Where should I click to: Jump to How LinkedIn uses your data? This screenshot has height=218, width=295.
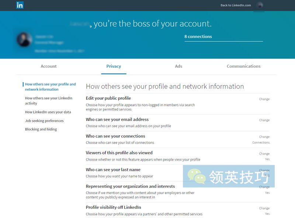[x=48, y=112]
